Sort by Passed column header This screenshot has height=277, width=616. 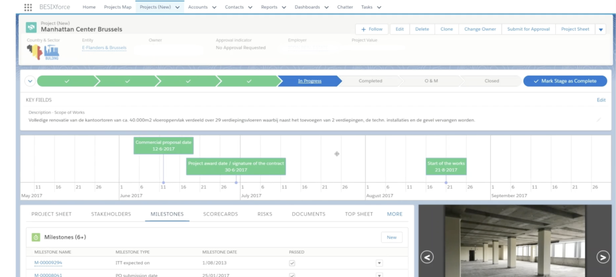(x=297, y=252)
